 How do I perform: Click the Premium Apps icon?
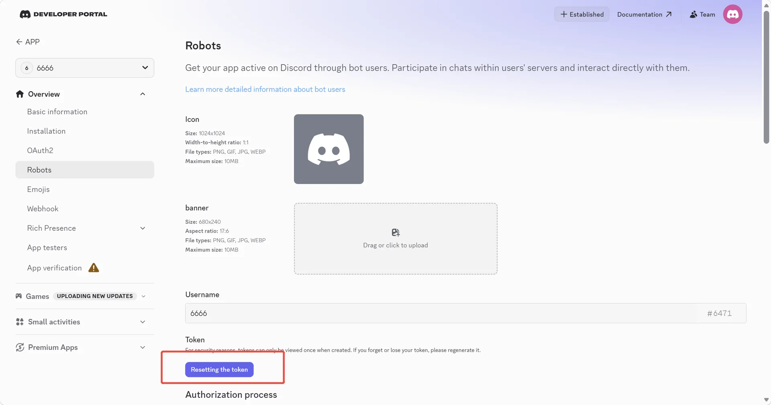coord(20,347)
